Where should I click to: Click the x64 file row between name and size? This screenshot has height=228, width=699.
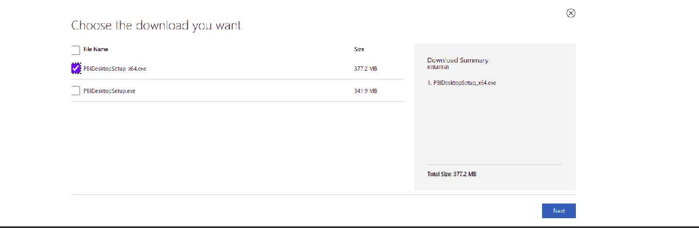250,69
